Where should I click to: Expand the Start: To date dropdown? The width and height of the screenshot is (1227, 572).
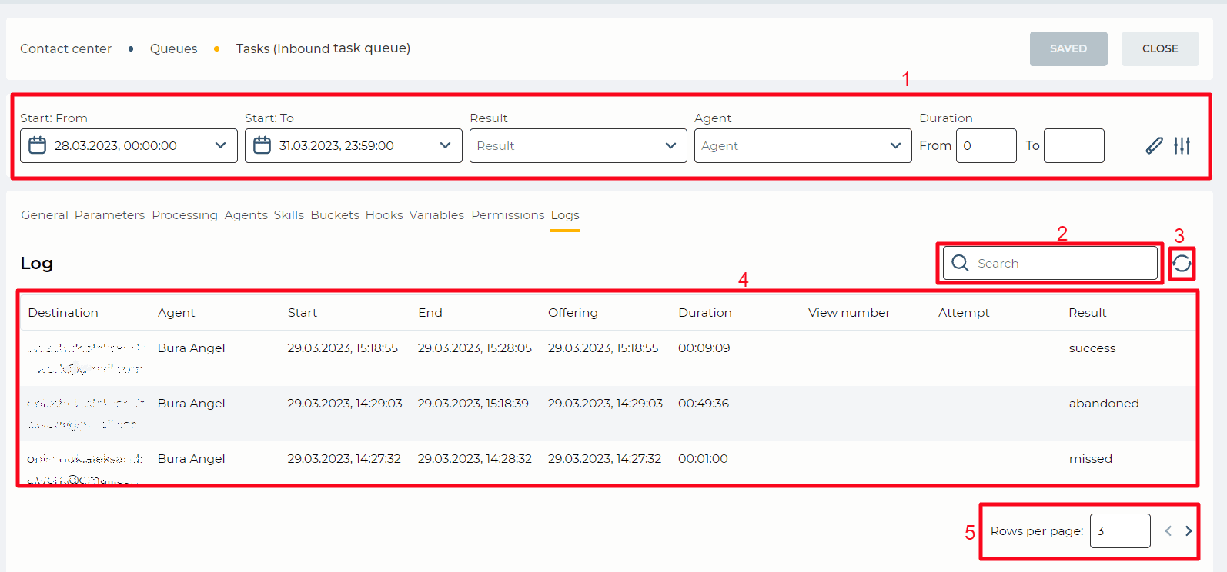(445, 145)
